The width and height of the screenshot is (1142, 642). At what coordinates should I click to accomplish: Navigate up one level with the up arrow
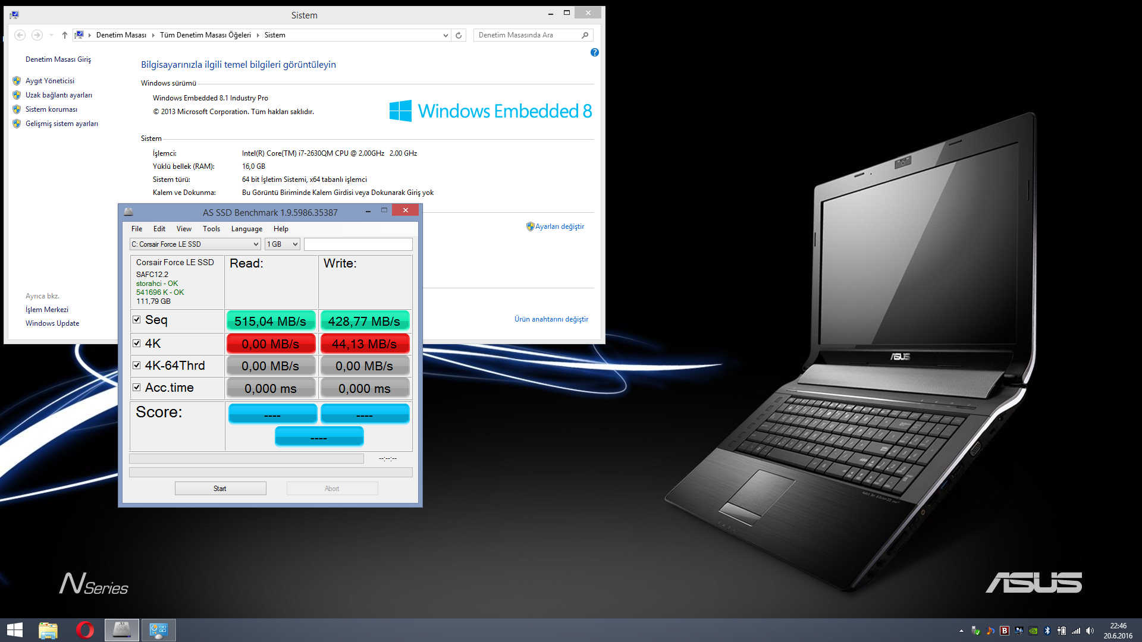tap(65, 35)
